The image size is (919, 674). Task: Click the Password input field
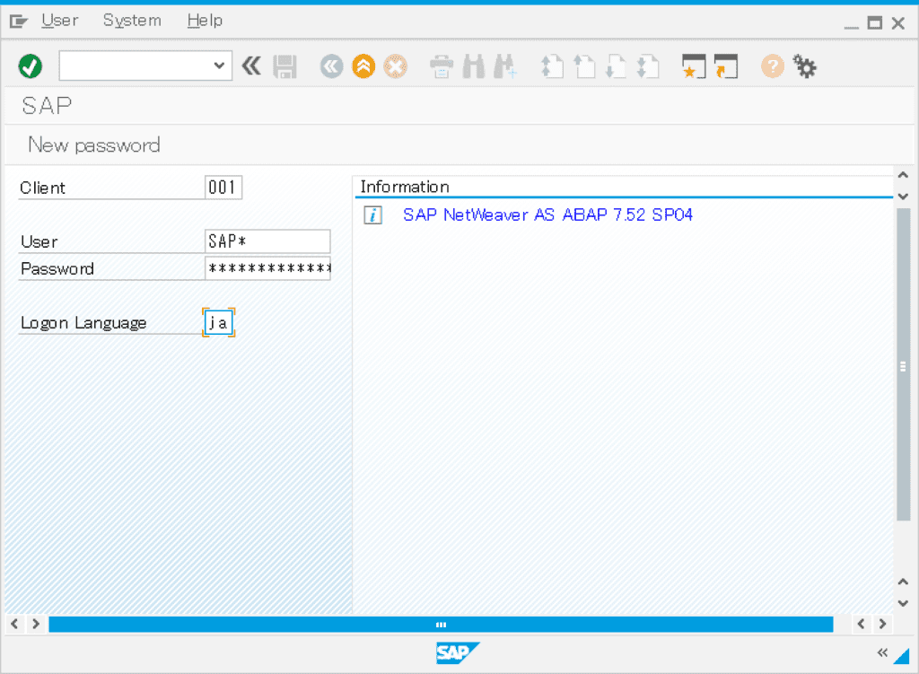267,268
